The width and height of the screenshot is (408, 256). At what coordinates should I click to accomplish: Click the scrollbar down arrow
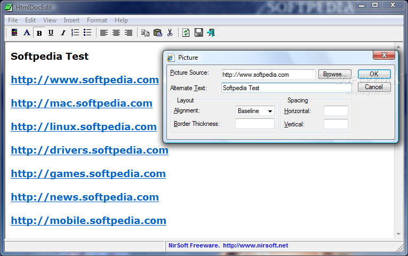398,234
